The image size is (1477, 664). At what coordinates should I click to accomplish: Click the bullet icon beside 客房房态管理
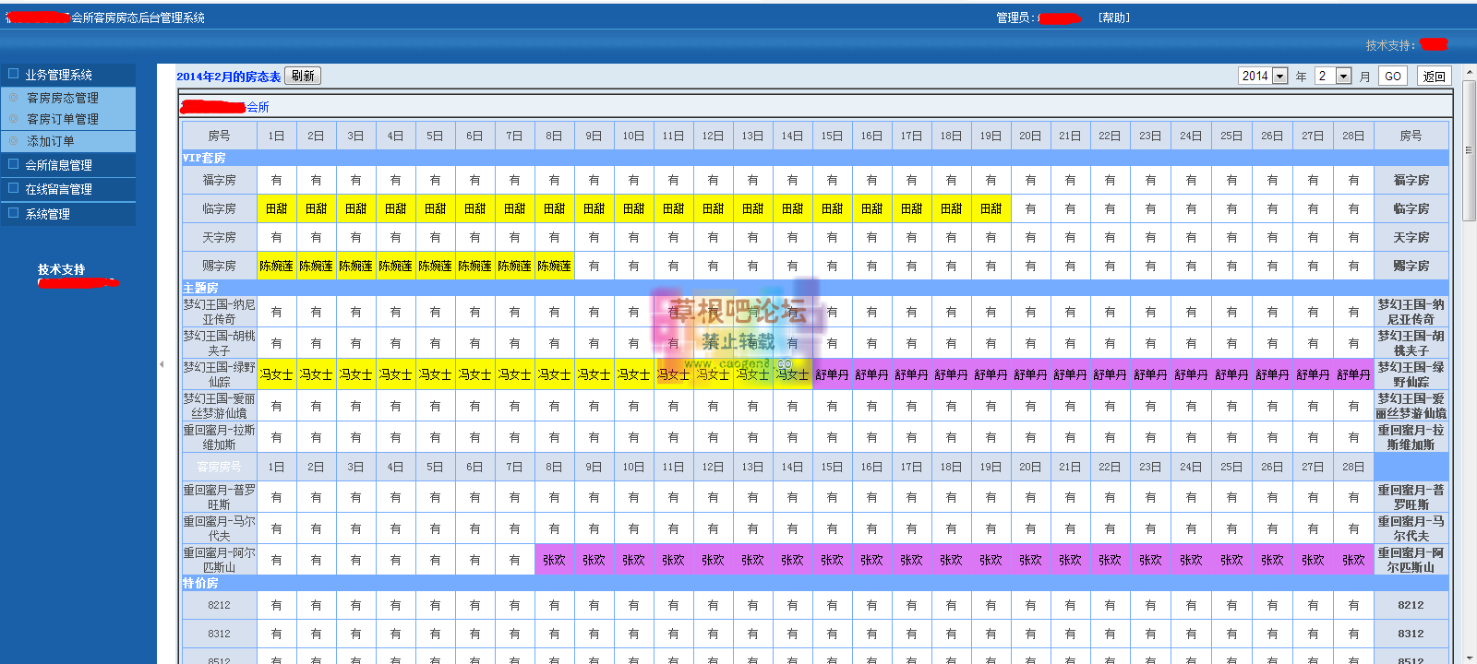[14, 97]
